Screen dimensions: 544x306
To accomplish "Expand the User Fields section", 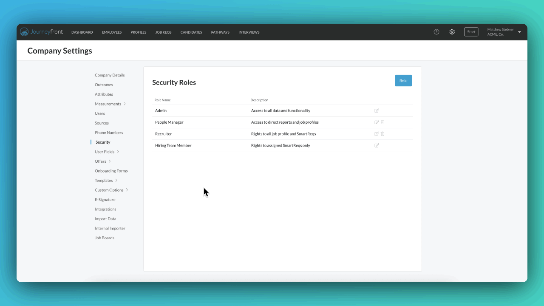I will tap(105, 151).
